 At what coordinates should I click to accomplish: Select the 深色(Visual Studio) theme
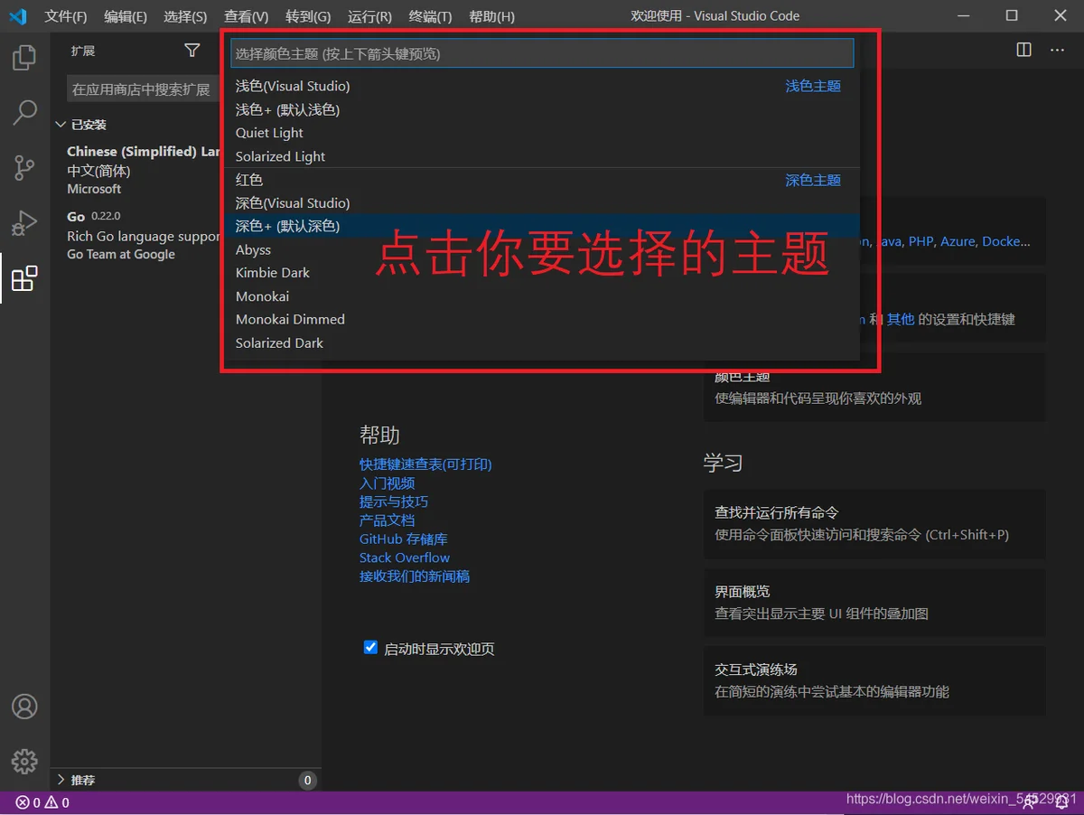tap(542, 203)
